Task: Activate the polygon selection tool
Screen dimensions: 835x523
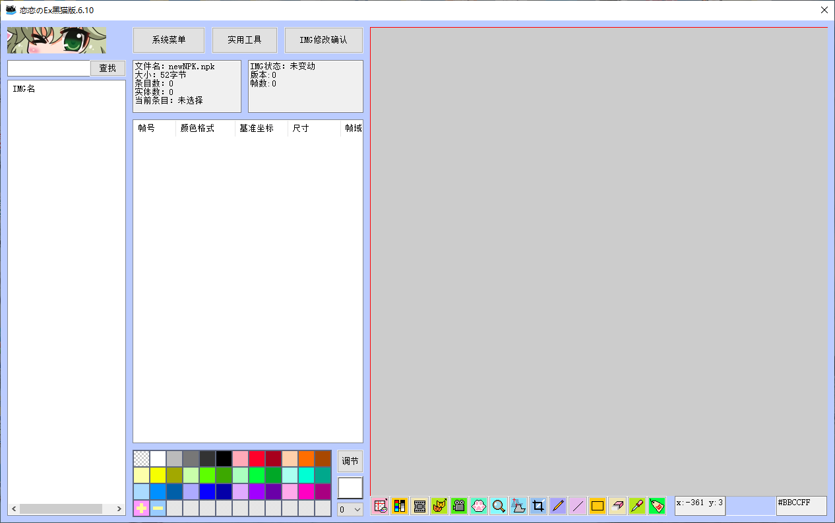Action: pos(518,506)
